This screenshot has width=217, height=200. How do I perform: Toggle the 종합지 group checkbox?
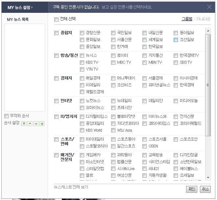pos(56,33)
